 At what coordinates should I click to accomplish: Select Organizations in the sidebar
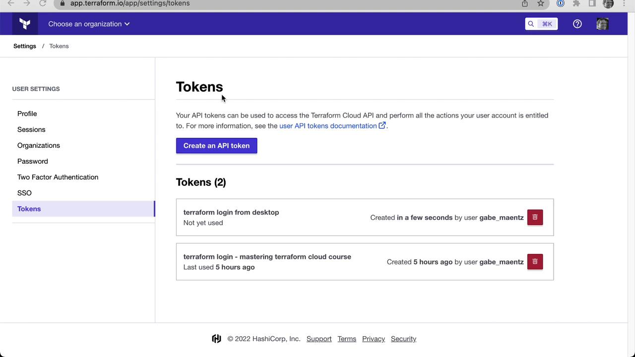tap(39, 145)
